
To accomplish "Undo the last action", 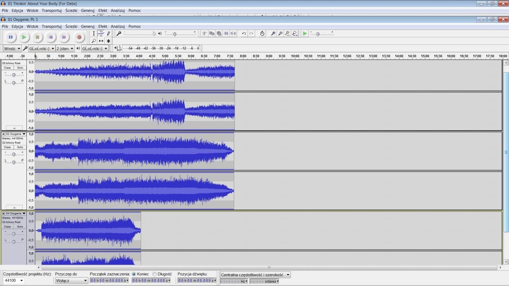I will coord(244,34).
